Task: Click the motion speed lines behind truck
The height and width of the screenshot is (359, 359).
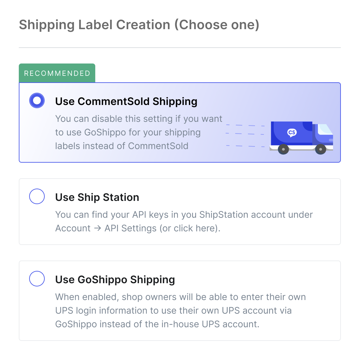Action: (245, 136)
